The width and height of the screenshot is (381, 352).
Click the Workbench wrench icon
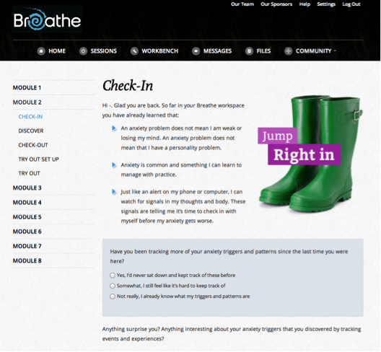click(134, 51)
